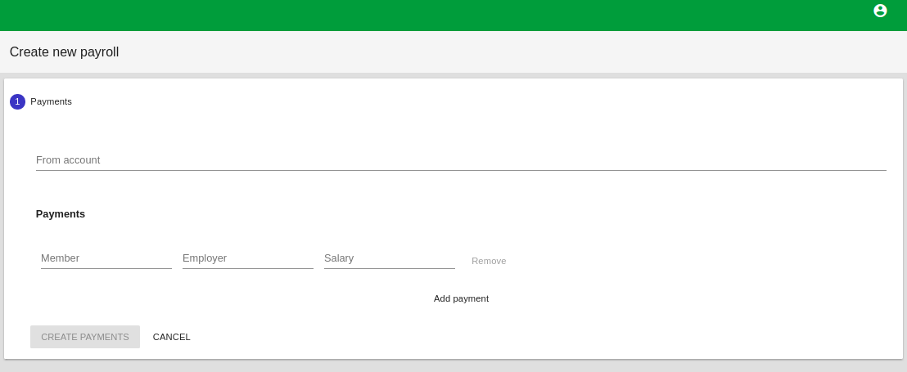Focus the Employer input field

(x=247, y=258)
